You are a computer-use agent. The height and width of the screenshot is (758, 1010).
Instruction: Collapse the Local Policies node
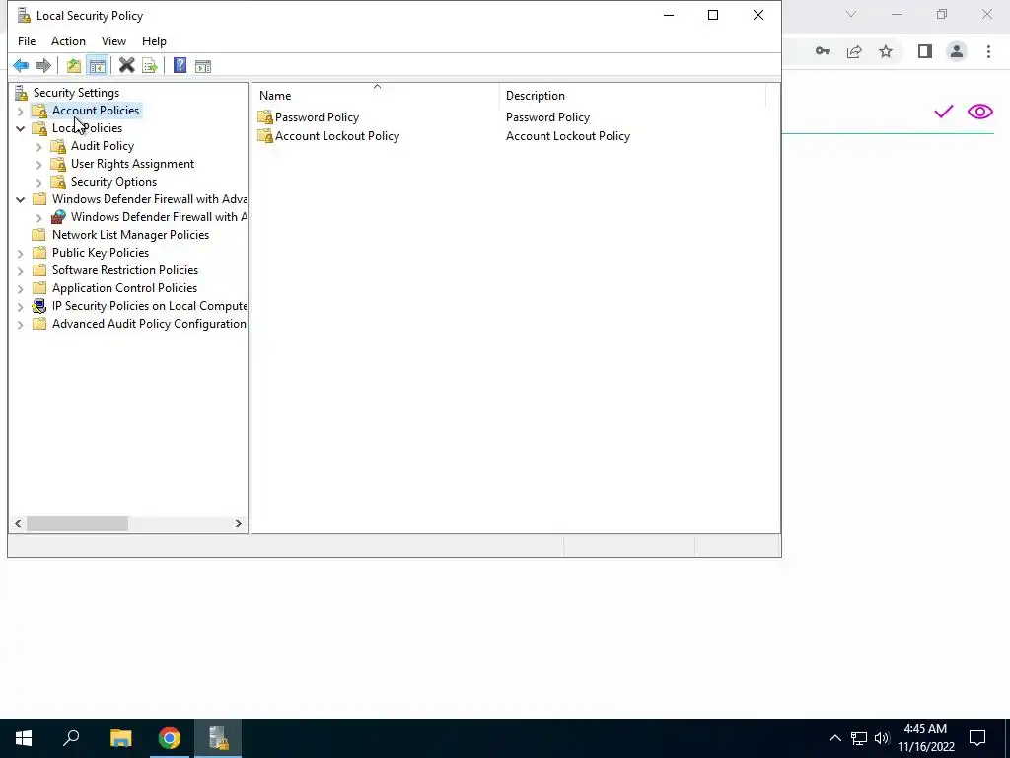pos(20,128)
